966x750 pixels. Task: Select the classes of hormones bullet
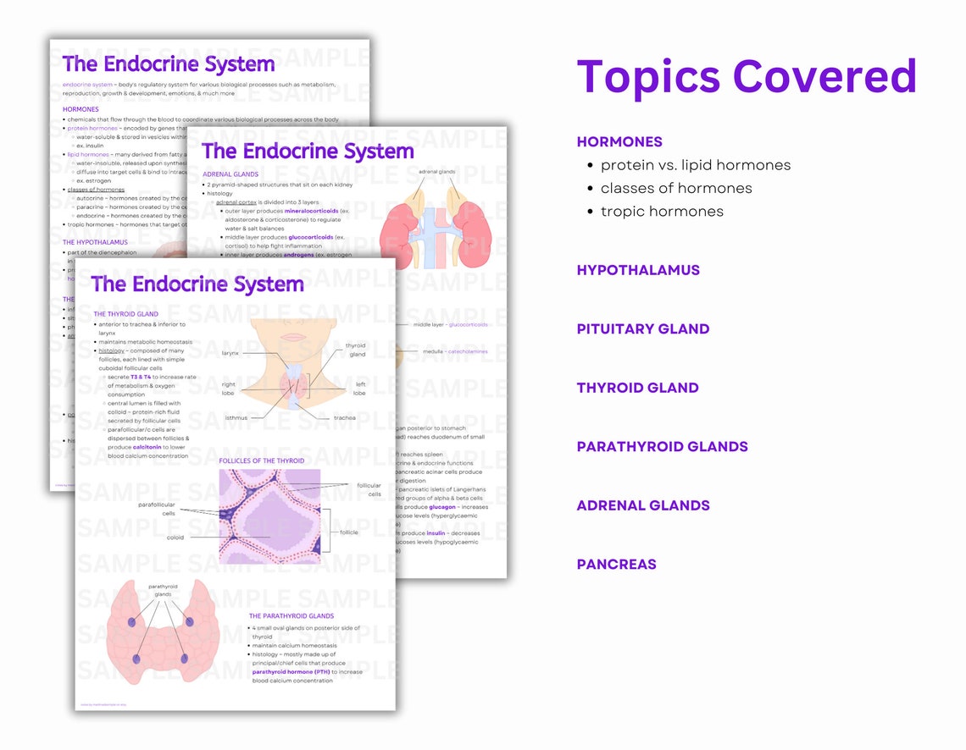677,188
